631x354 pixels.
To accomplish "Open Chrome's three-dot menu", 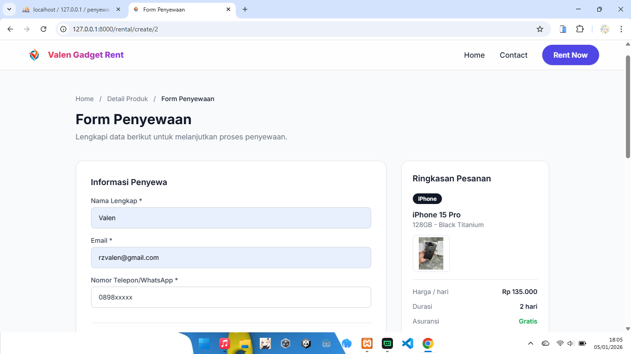I will pos(621,29).
